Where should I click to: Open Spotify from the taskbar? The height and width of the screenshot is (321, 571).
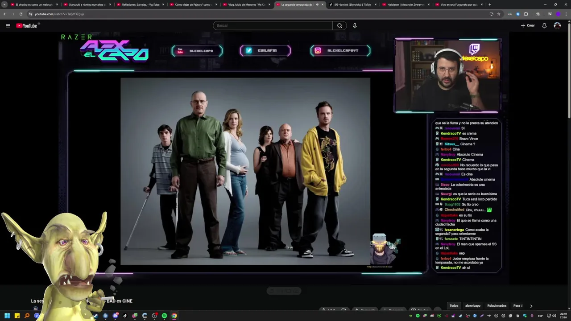coord(164,316)
